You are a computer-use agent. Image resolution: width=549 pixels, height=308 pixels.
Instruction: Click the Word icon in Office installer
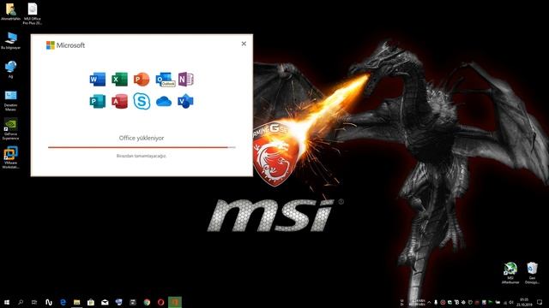pyautogui.click(x=97, y=80)
